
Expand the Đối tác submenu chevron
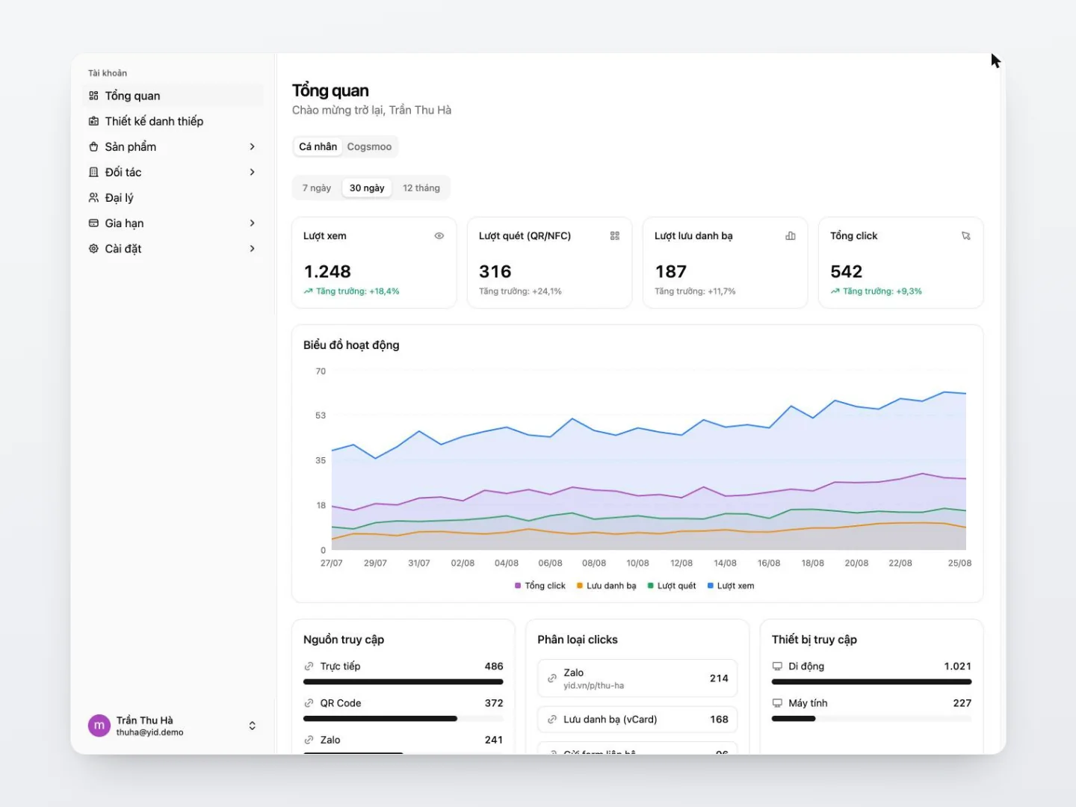(x=253, y=172)
